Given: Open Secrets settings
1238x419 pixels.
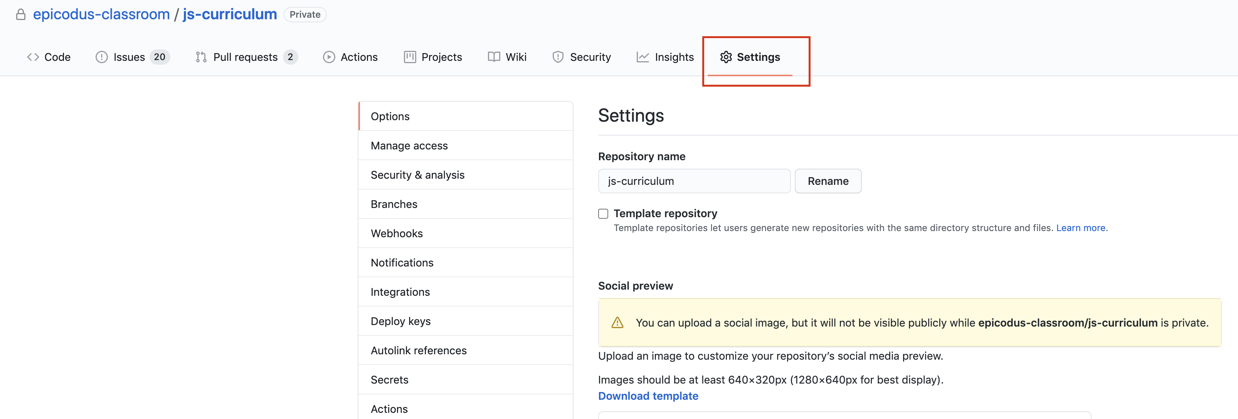Looking at the screenshot, I should pos(465,380).
